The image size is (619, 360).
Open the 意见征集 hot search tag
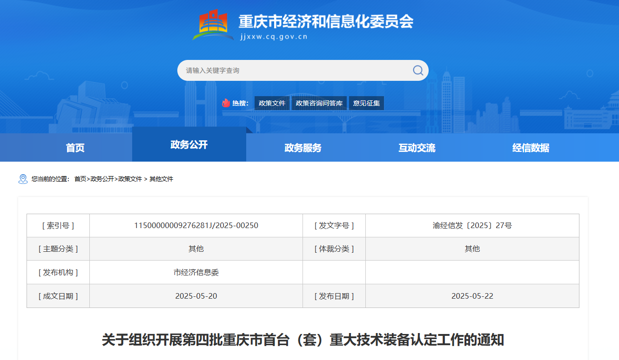pyautogui.click(x=366, y=103)
